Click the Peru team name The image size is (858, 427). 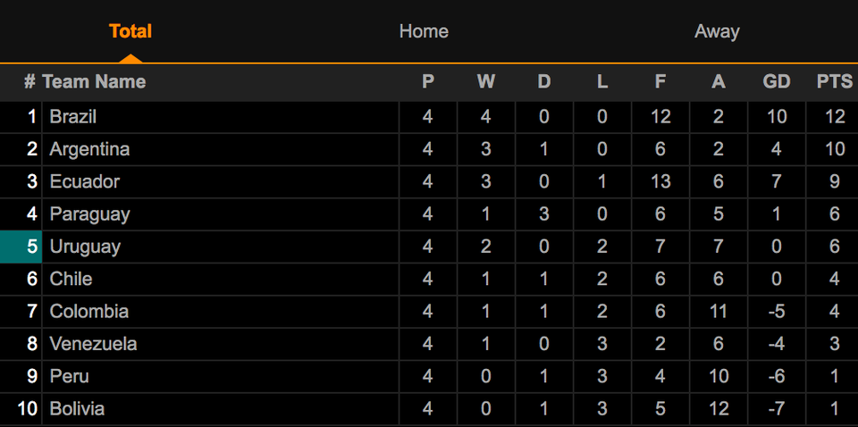[69, 376]
